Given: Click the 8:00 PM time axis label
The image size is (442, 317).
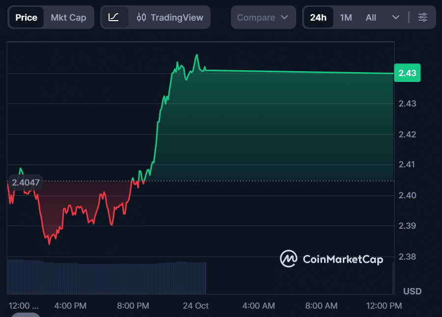Looking at the screenshot, I should [x=133, y=306].
